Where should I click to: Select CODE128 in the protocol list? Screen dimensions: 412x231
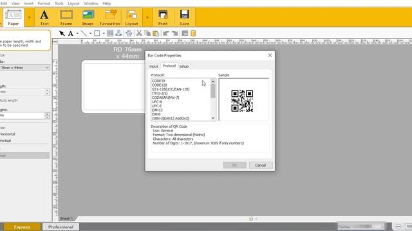(x=159, y=85)
